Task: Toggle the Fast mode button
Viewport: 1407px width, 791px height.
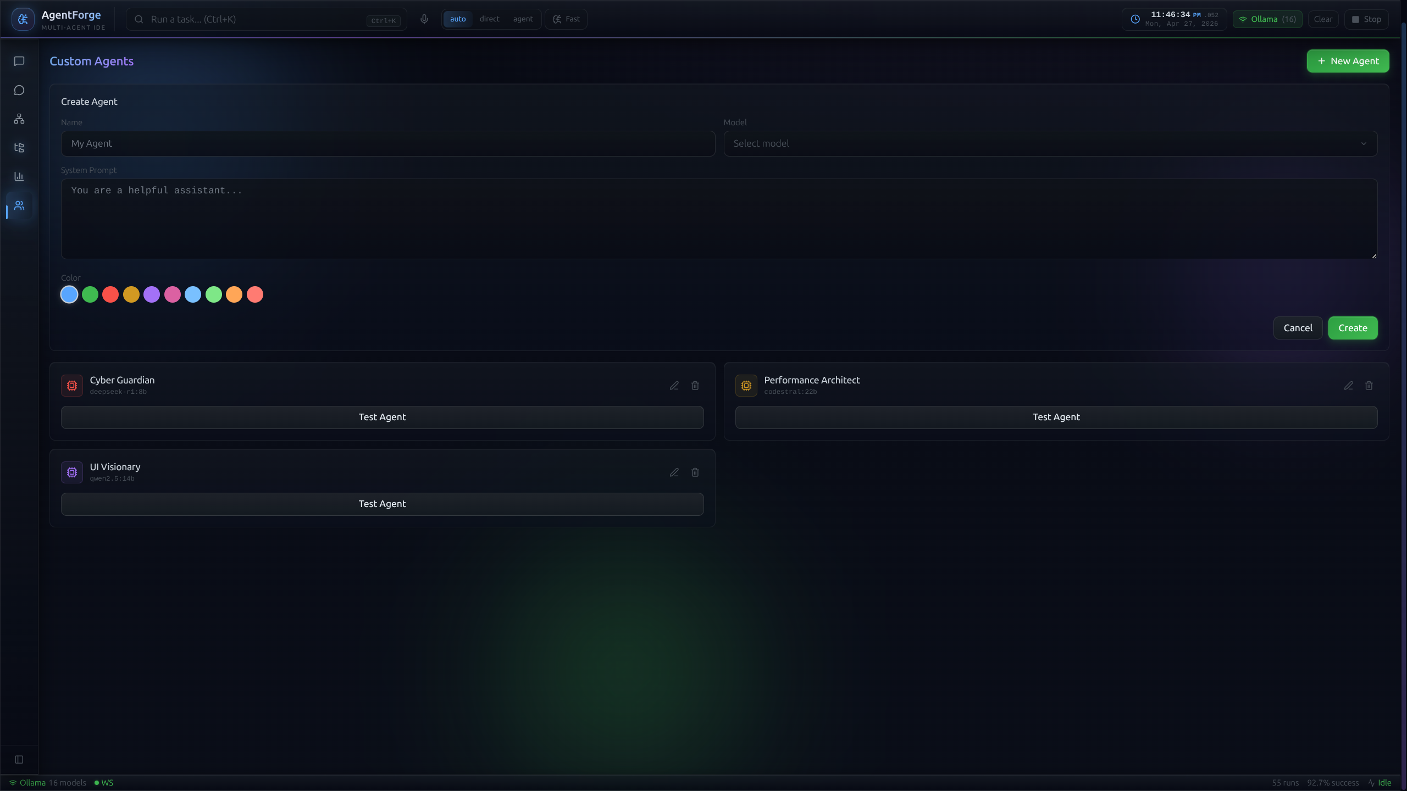Action: (x=566, y=19)
